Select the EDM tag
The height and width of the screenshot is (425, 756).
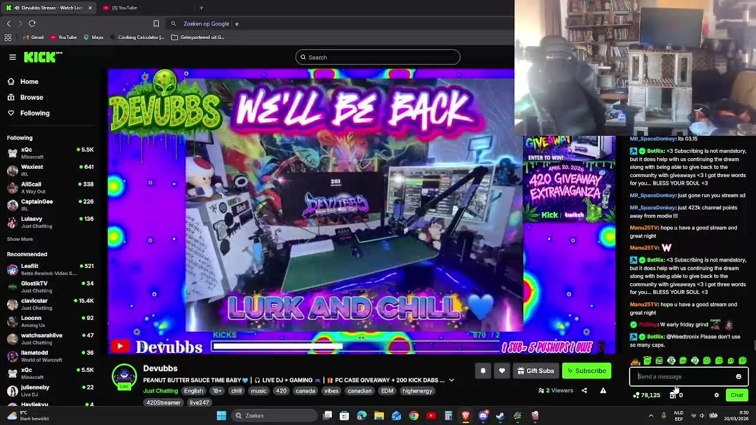click(387, 391)
